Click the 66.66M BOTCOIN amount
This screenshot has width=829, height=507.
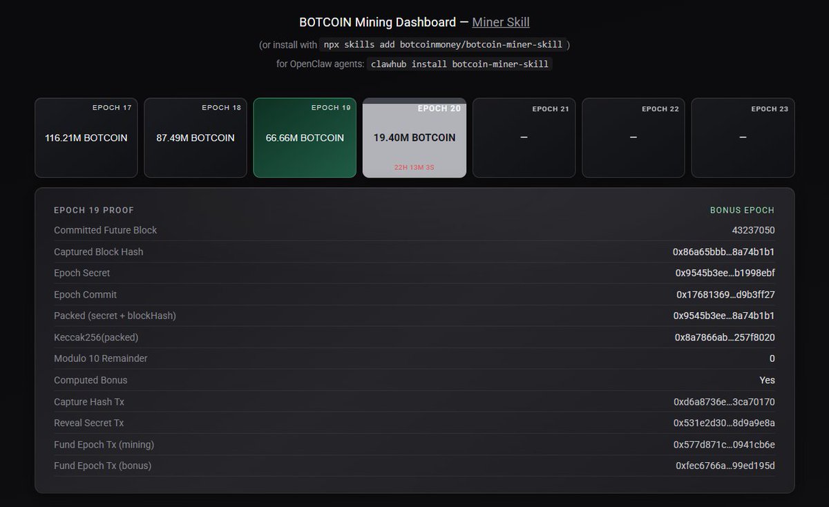[305, 138]
